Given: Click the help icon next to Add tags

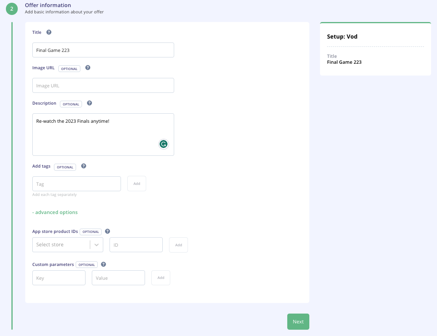Looking at the screenshot, I should coord(84,166).
